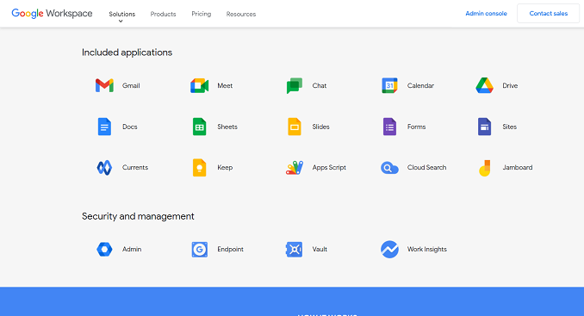Open the Products navigation item
This screenshot has height=316, width=584.
(x=163, y=14)
